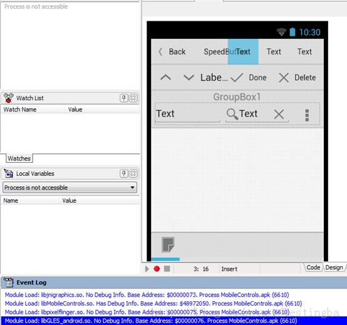347x325 pixels.
Task: Click the Watch Name column header
Action: (33, 110)
